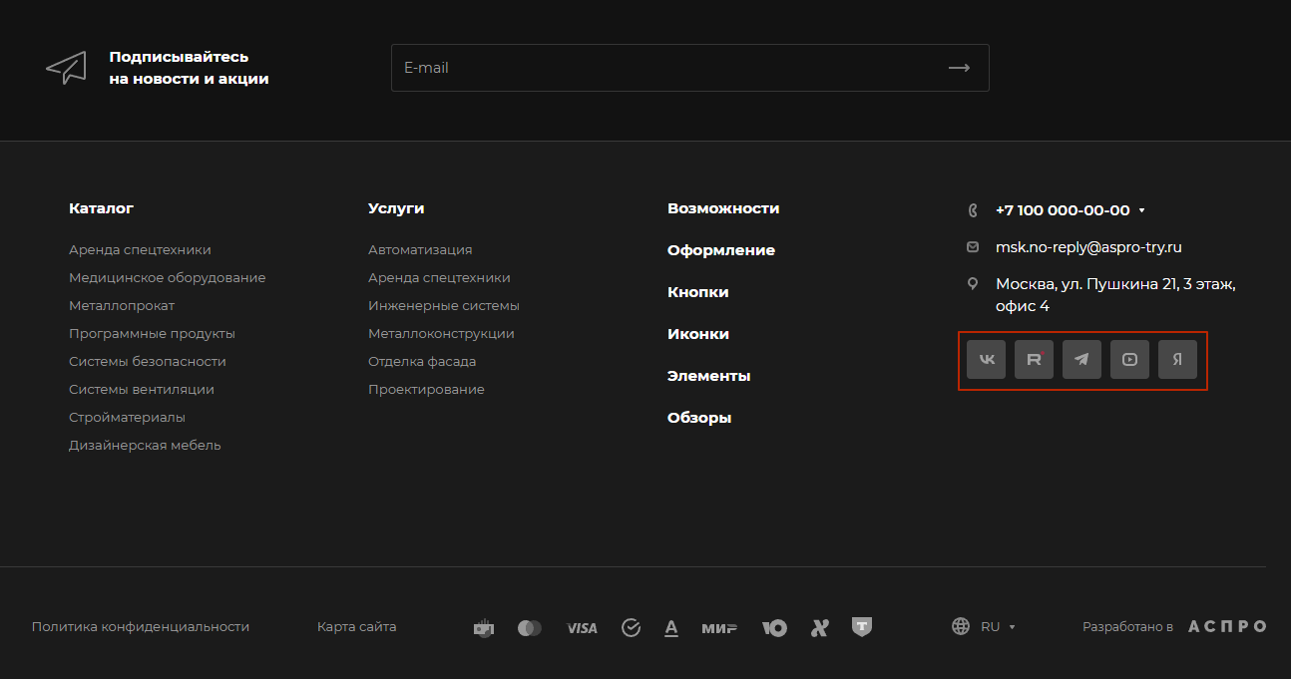Image resolution: width=1291 pixels, height=679 pixels.
Task: Click the МИР payment system icon
Action: pos(718,628)
